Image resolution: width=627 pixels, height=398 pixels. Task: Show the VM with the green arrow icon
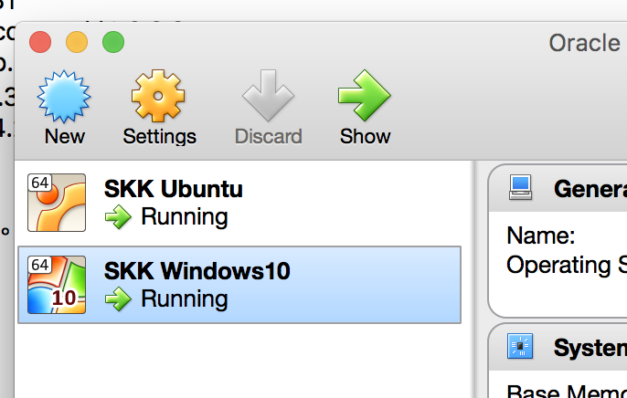[365, 96]
